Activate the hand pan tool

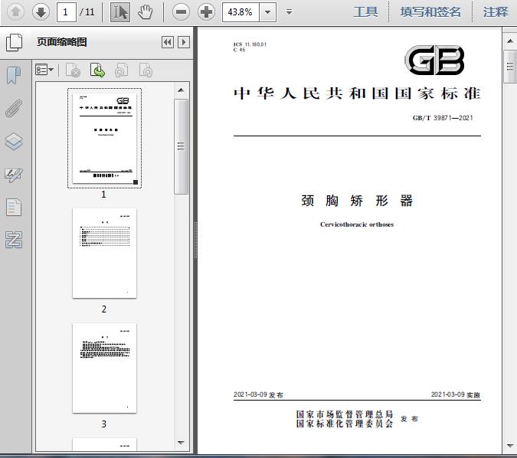click(x=145, y=12)
